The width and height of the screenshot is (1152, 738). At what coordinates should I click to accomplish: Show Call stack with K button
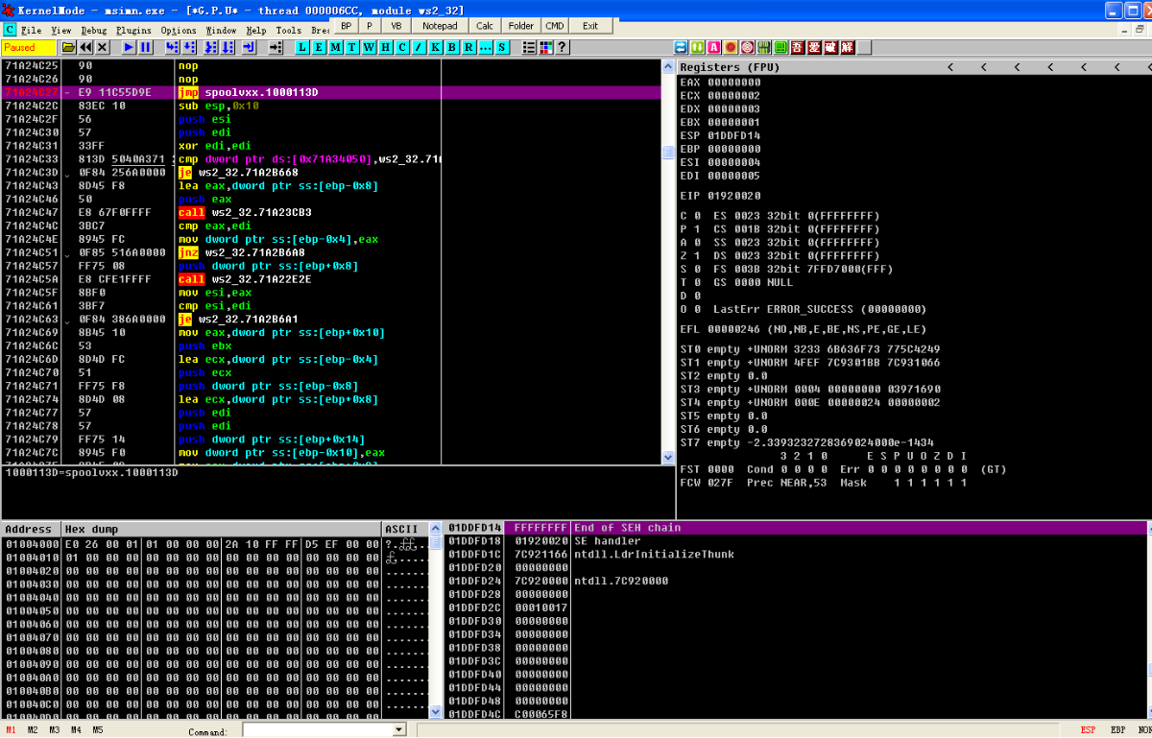pyautogui.click(x=435, y=47)
